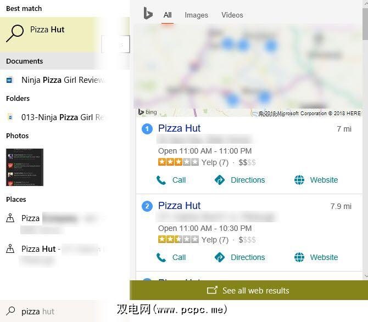The width and height of the screenshot is (368, 322).
Task: Click the phone icon for the 7.9 mi Pizza Hut
Action: coord(161,258)
